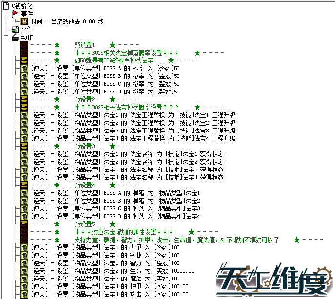Viewport: 335px width, 299px height.
Task: Click the 天工维度 watermark logo
Action: (275, 280)
